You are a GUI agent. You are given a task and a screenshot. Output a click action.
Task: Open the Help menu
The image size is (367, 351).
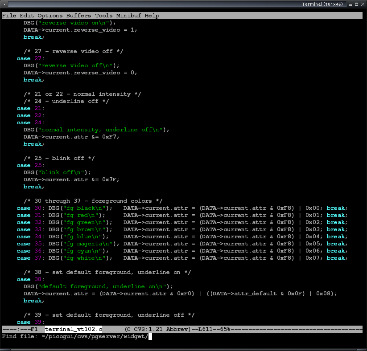tap(152, 16)
